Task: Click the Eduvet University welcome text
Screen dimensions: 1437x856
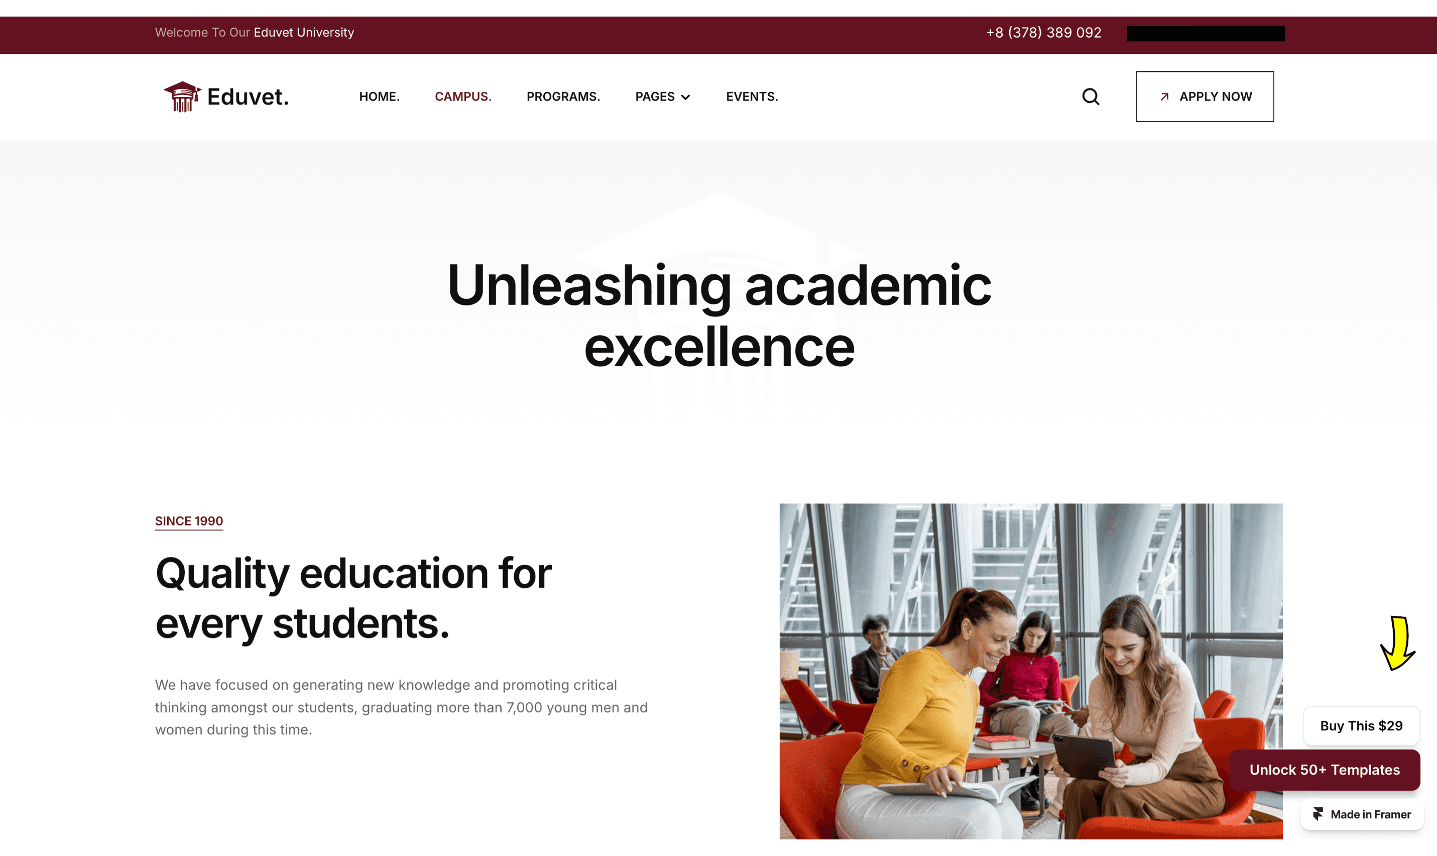Action: 304,33
